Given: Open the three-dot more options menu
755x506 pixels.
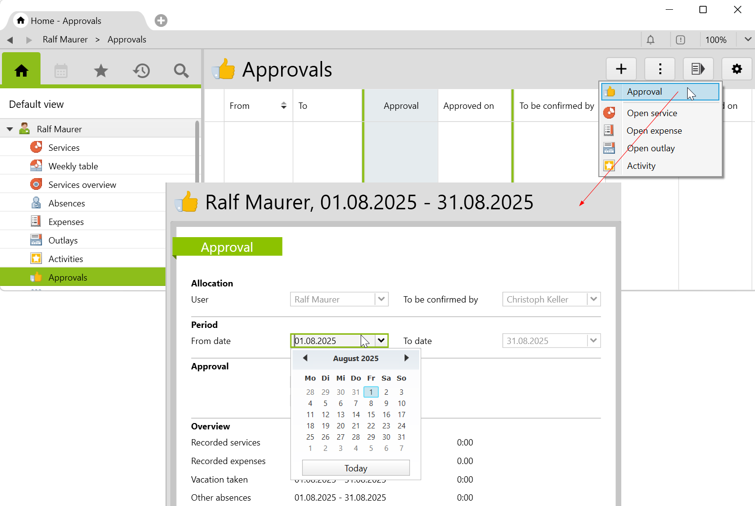Looking at the screenshot, I should click(x=660, y=69).
